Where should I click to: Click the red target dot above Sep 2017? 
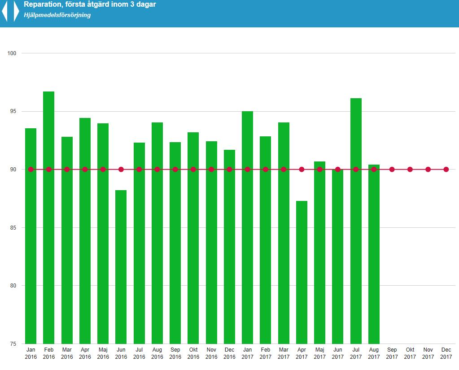(x=392, y=170)
